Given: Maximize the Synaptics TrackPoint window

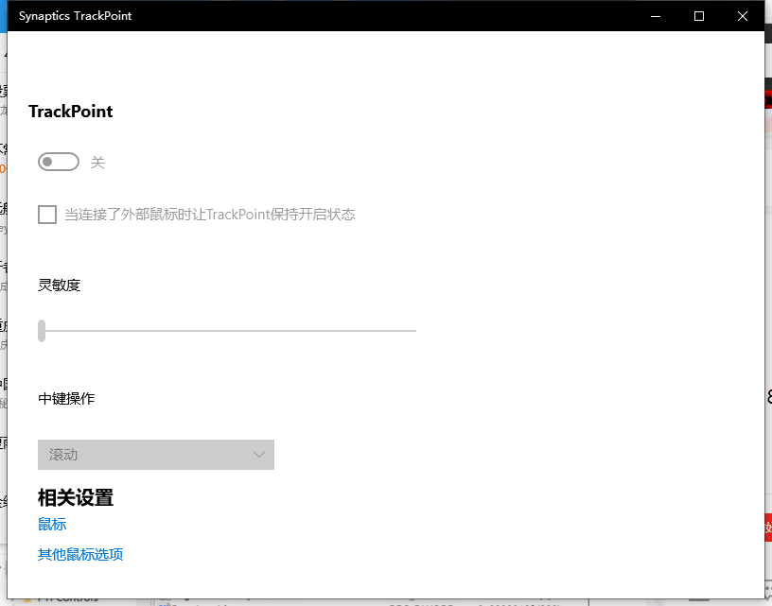Looking at the screenshot, I should (698, 16).
